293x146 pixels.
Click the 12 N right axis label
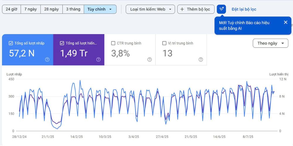(283, 79)
